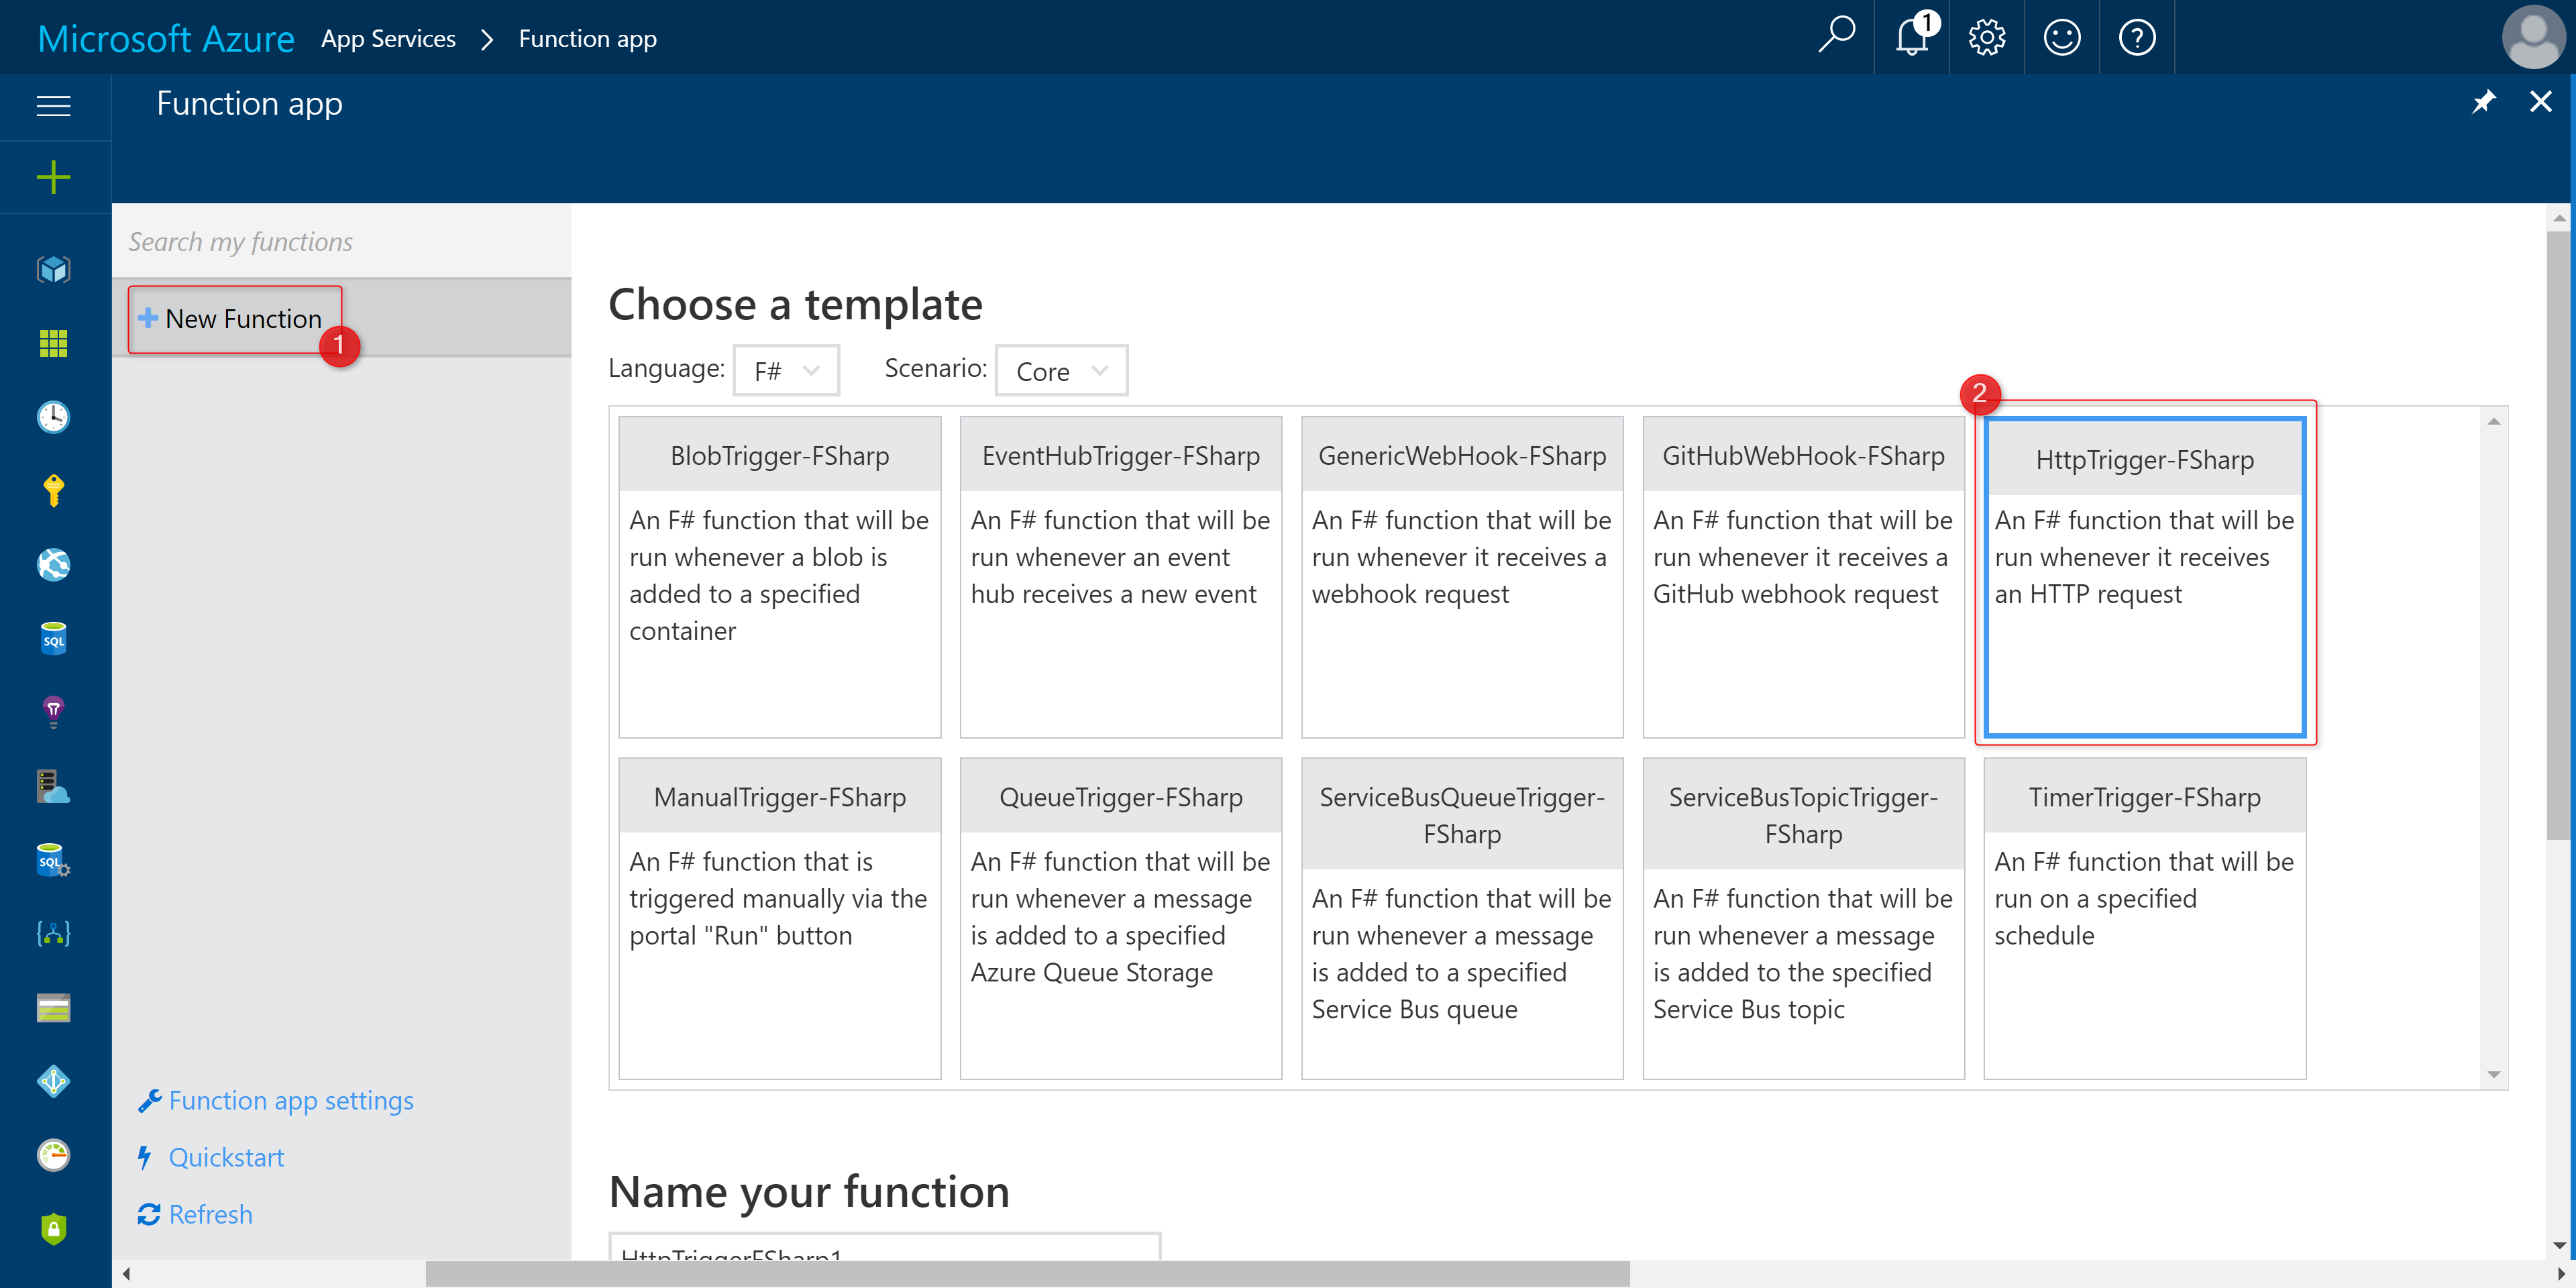Open the key icon in sidebar
2576x1288 pixels.
(x=53, y=490)
